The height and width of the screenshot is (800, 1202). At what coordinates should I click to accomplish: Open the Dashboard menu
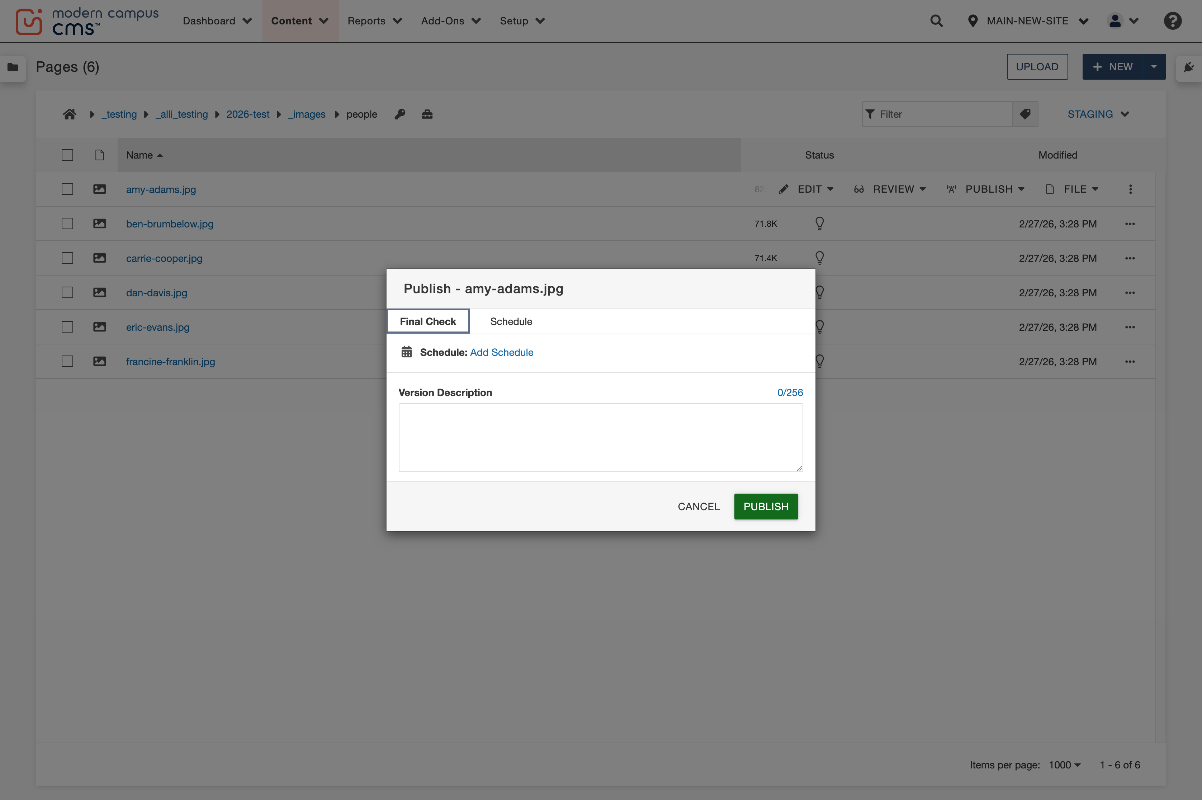(x=217, y=21)
